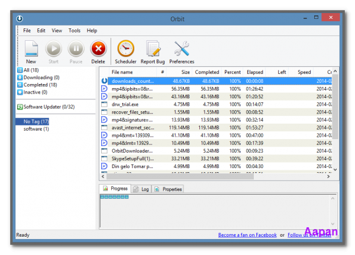Open the Tools menu
355x255 pixels.
point(75,31)
